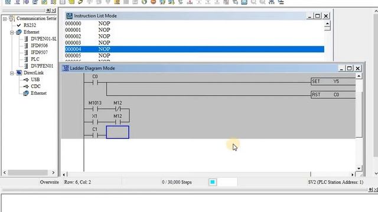The image size is (378, 212).
Task: Pin the left communication panel
Action: (x=48, y=11)
